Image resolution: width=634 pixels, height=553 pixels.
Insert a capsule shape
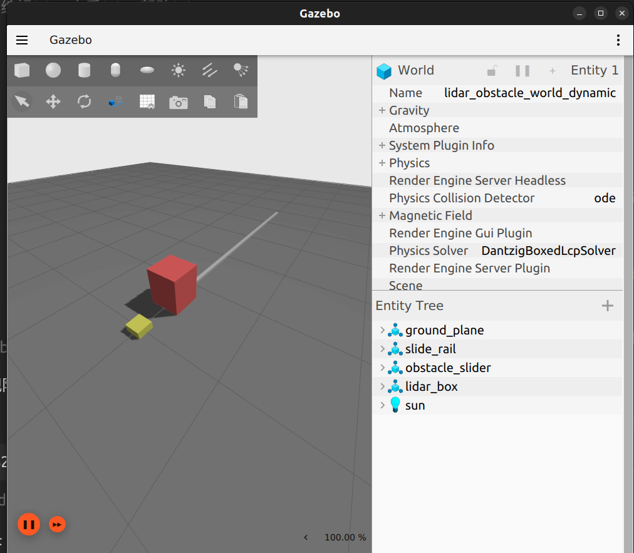point(116,70)
